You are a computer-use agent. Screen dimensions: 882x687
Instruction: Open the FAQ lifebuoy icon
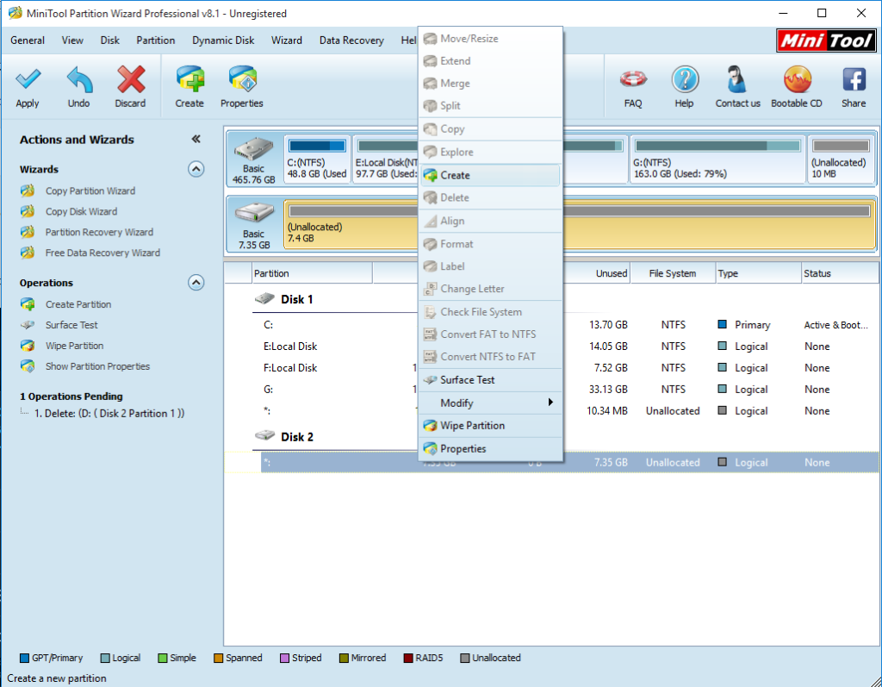point(633,78)
